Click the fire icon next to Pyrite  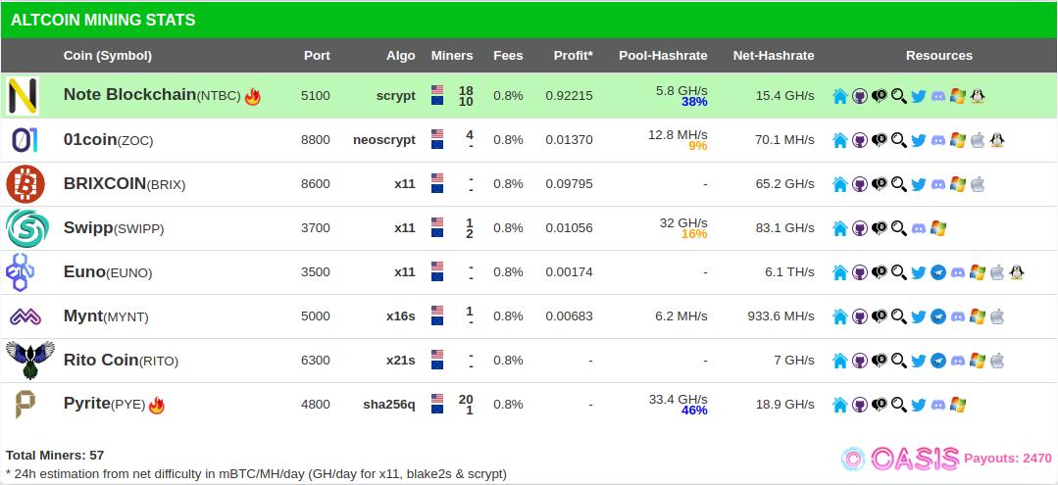click(x=157, y=405)
